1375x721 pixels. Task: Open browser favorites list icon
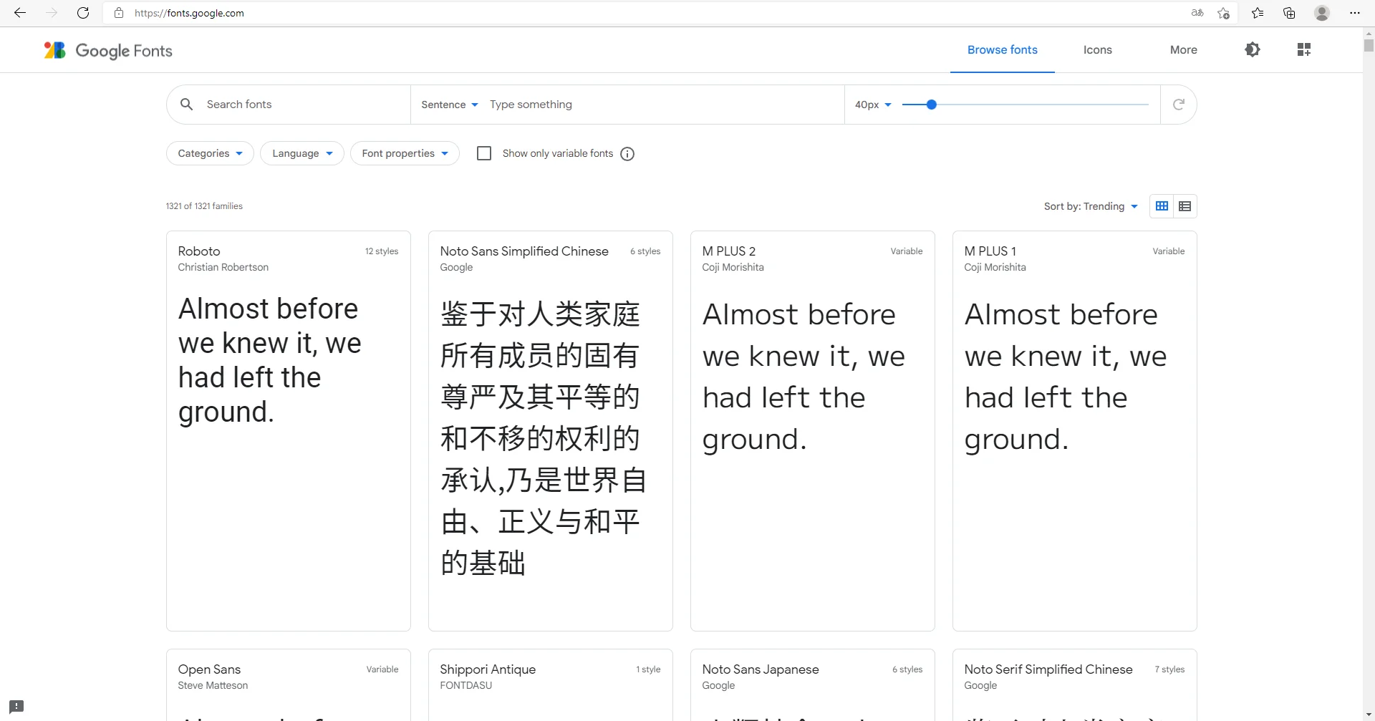[1258, 13]
